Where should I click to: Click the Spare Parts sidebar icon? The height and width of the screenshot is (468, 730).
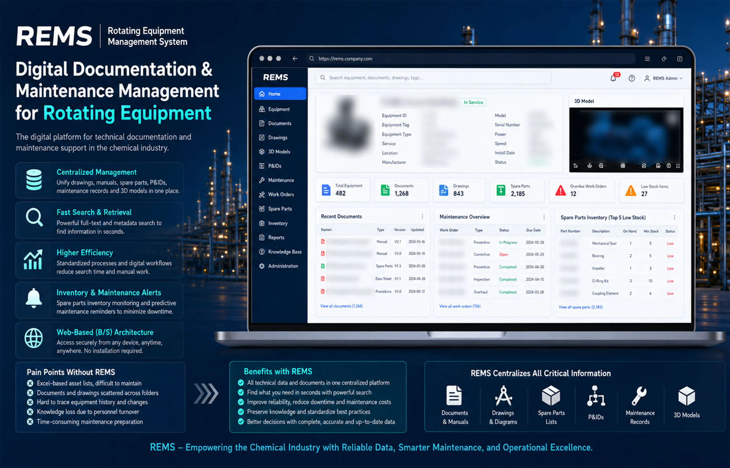tap(261, 209)
